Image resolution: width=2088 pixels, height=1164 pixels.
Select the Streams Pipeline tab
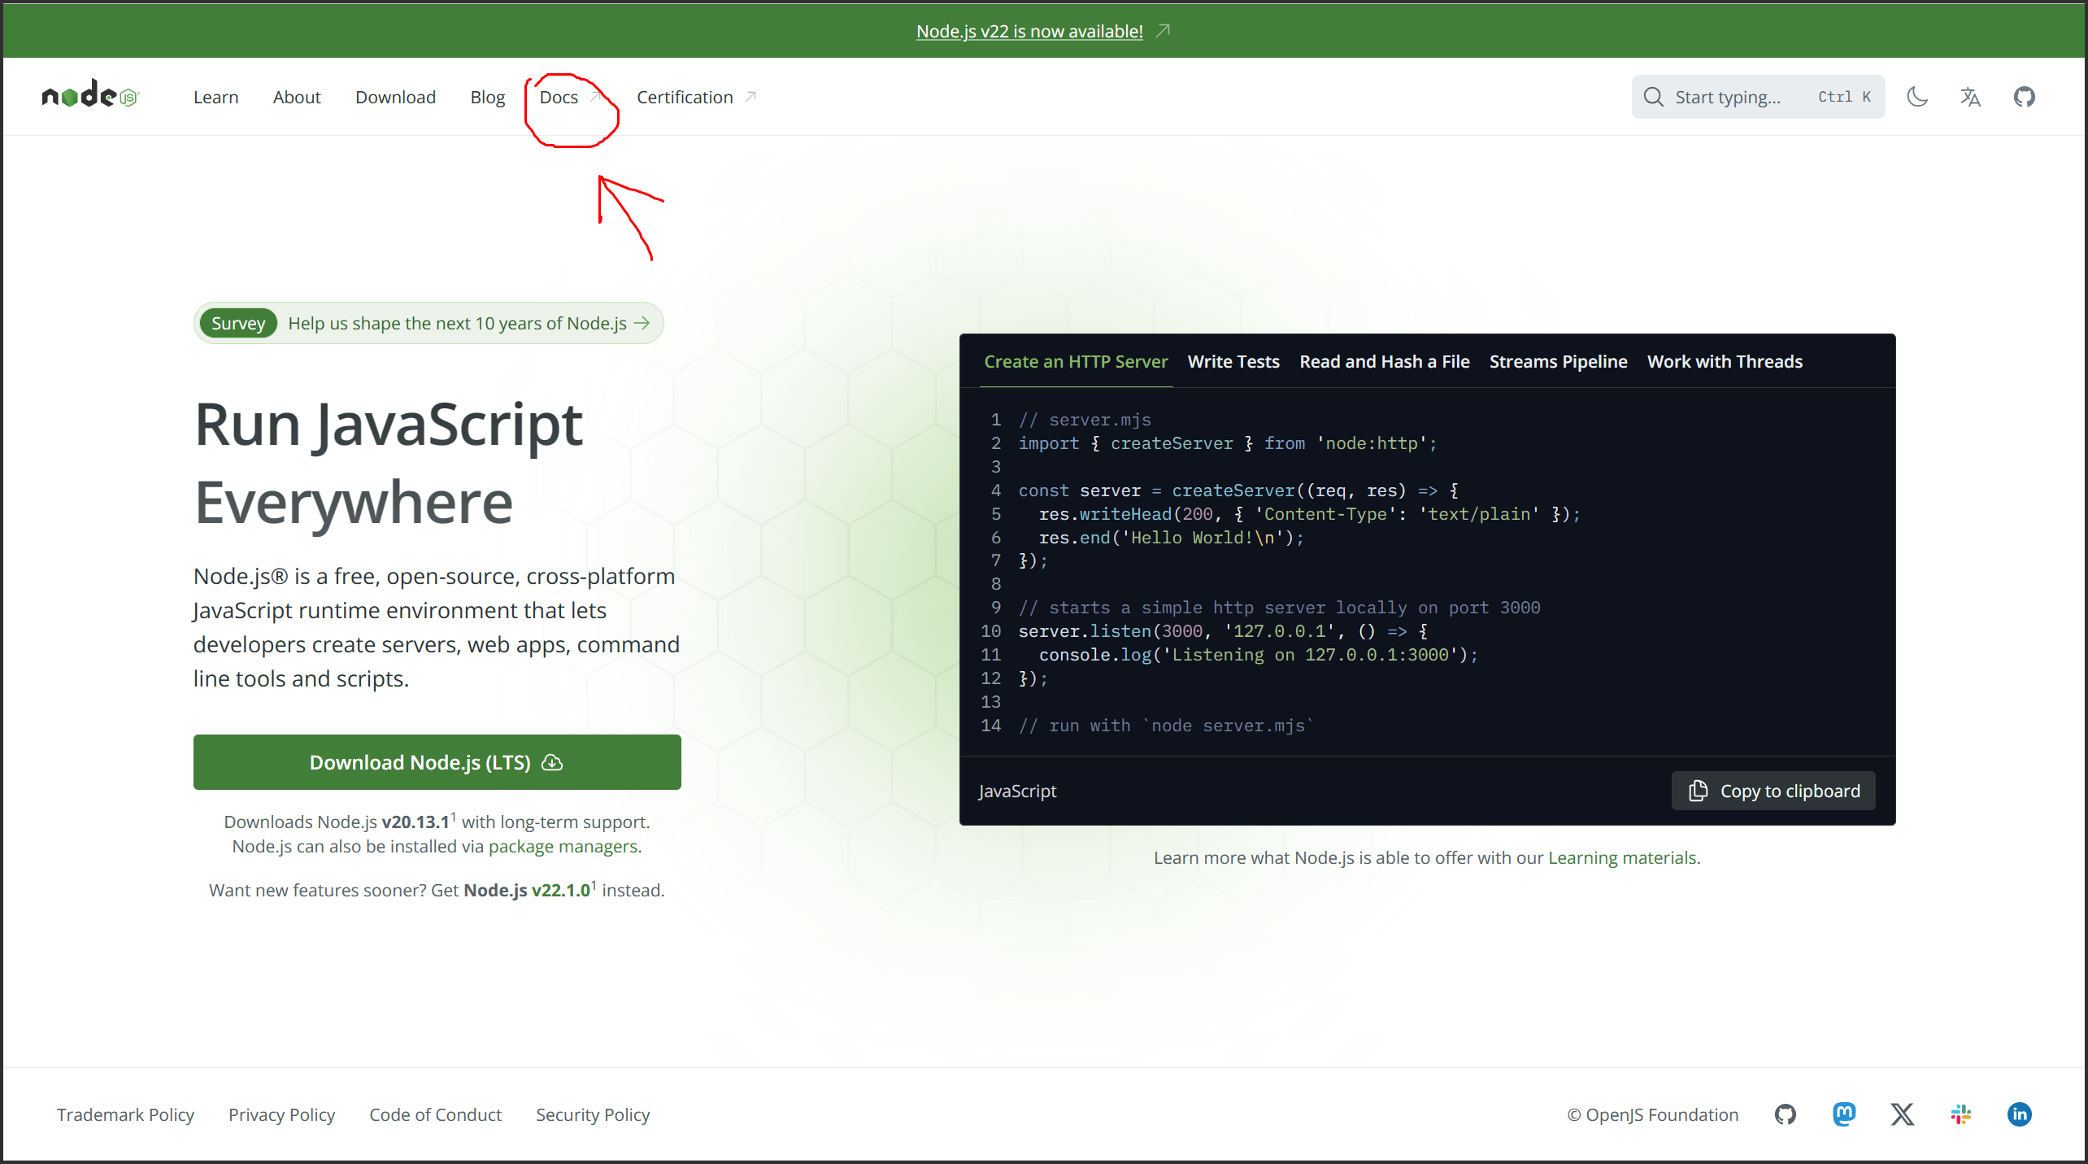(x=1558, y=361)
